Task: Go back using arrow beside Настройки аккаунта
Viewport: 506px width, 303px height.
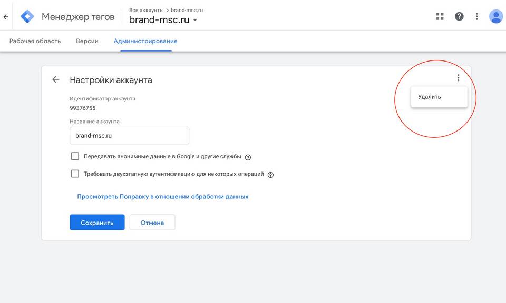Action: (x=56, y=80)
